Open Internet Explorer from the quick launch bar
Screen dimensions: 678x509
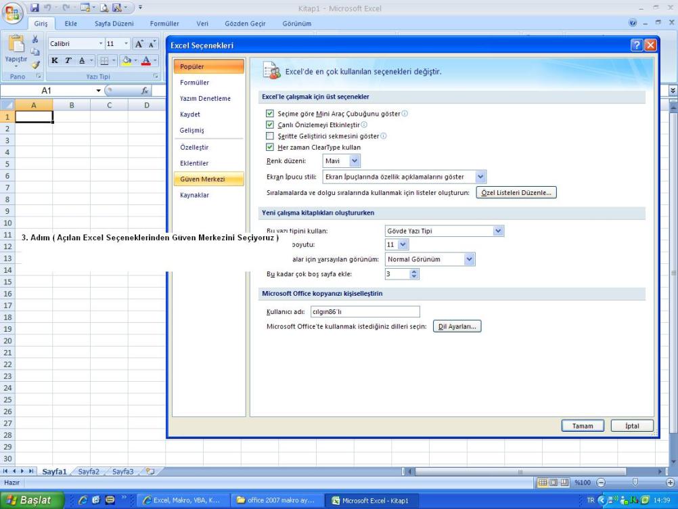click(x=82, y=500)
